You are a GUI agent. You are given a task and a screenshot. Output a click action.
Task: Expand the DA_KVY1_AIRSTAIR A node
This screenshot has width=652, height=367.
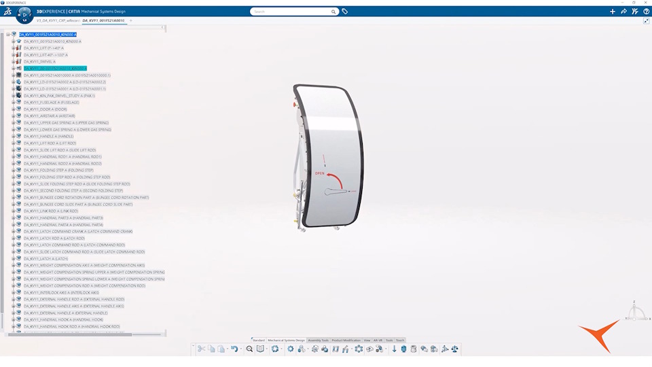[13, 116]
